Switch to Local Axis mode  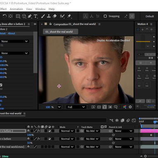[86, 16]
